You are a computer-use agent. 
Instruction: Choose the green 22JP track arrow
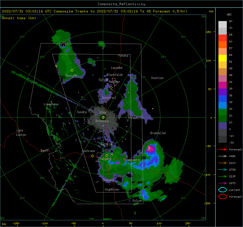coord(222,176)
